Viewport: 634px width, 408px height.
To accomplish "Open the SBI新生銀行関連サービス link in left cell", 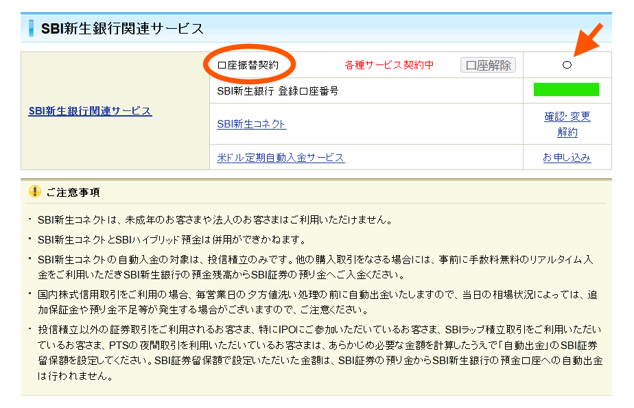I will (90, 111).
